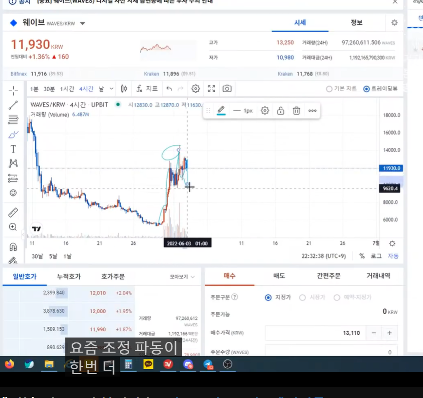This screenshot has height=398, width=423.
Task: Undo the last chart action
Action: (169, 89)
